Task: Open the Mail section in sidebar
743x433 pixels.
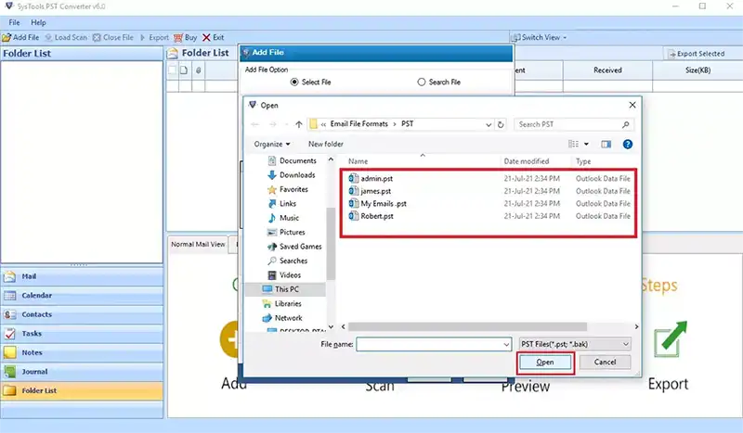Action: pyautogui.click(x=82, y=276)
